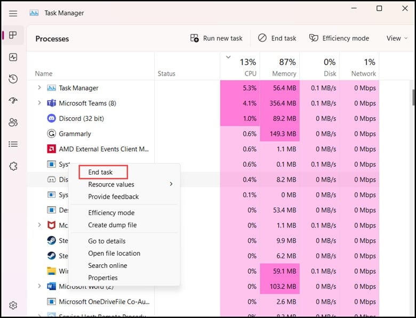416x318 pixels.
Task: Click the Microsoft Teams process icon
Action: point(52,103)
